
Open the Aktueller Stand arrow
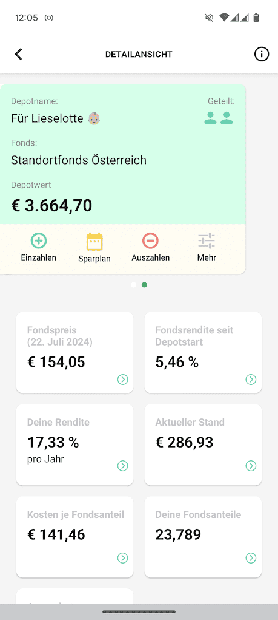click(251, 466)
